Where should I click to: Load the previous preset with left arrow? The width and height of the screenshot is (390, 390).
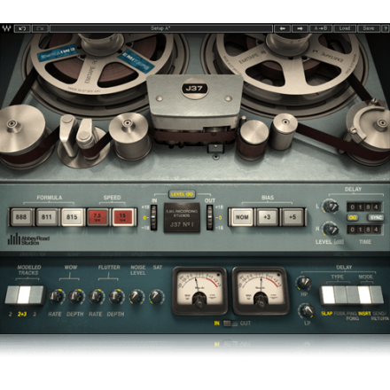click(282, 28)
